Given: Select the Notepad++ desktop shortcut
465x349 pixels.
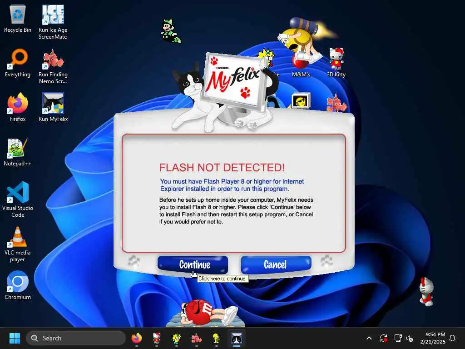Looking at the screenshot, I should (x=18, y=152).
